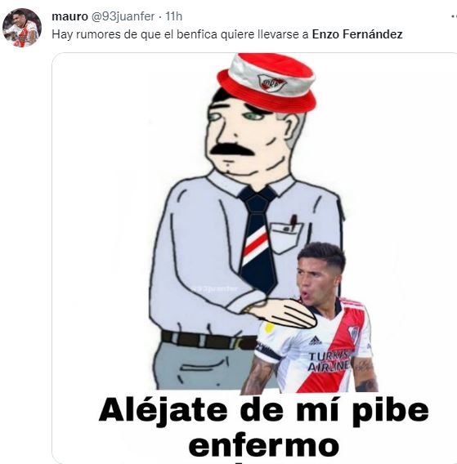The height and width of the screenshot is (464, 457).
Task: Click the cartoon hand on the player's shoulder
Action: pos(281,314)
